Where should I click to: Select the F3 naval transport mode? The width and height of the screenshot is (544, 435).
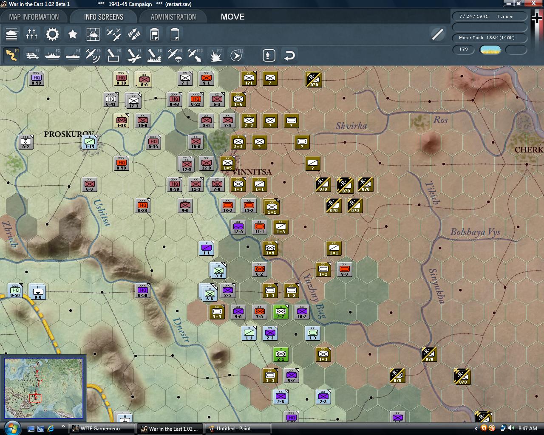pyautogui.click(x=52, y=55)
